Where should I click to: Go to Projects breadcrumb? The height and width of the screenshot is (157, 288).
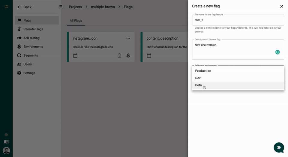75,7
